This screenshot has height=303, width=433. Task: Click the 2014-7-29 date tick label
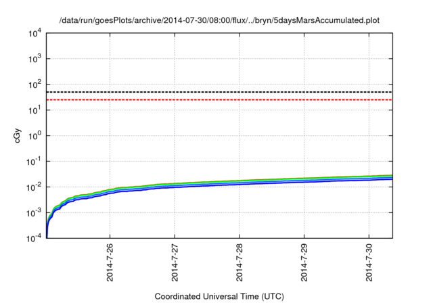[x=304, y=262]
